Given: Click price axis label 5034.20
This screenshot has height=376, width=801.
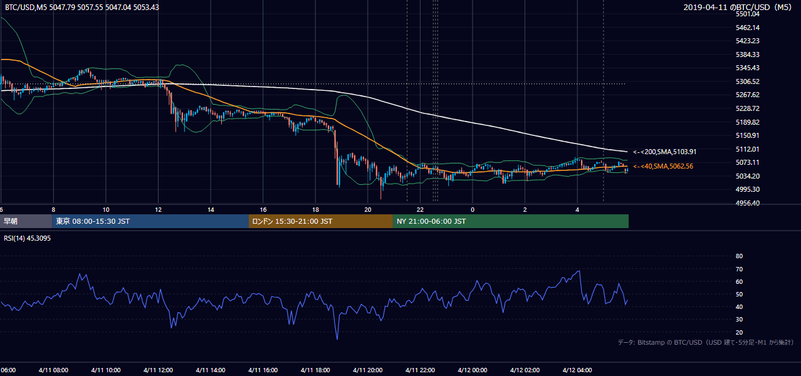Looking at the screenshot, I should coord(748,176).
